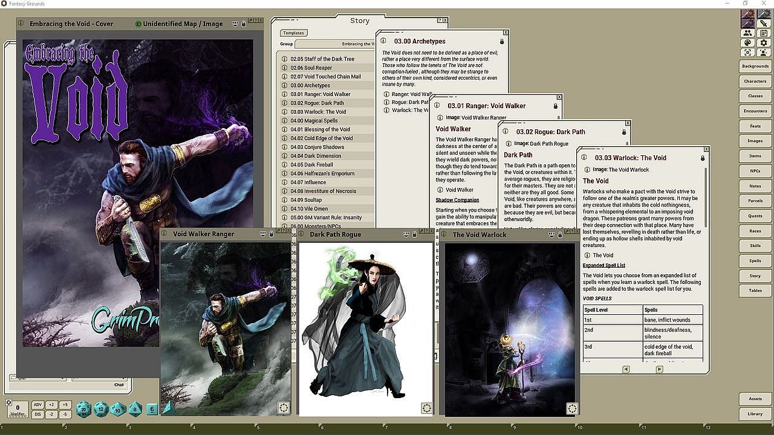Image resolution: width=774 pixels, height=435 pixels.
Task: Toggle the lock on 03.00 Archetypes window
Action: tap(502, 41)
